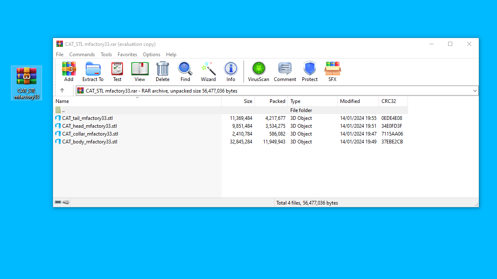This screenshot has width=497, height=279.
Task: Click the parent folder '..' icon
Action: (58, 110)
